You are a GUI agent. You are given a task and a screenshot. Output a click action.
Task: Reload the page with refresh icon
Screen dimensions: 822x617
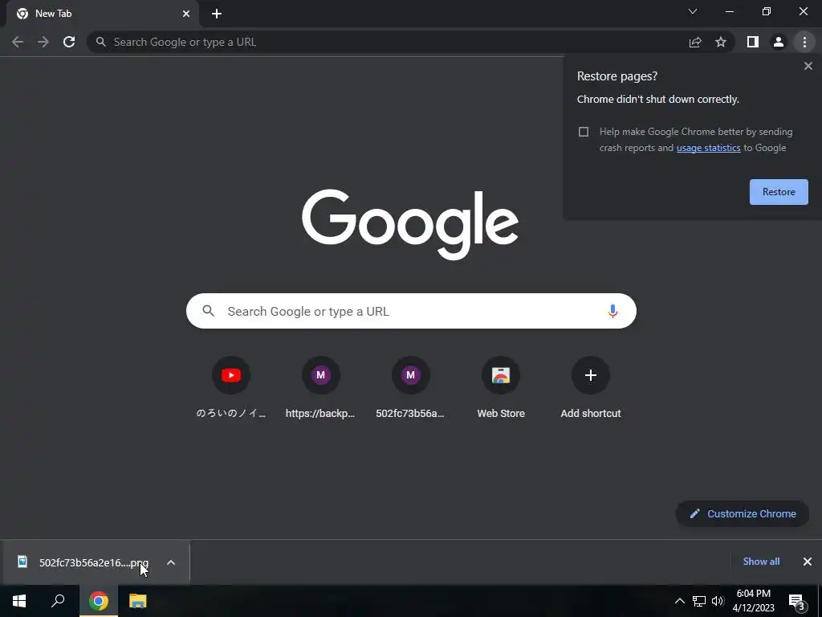pos(69,42)
